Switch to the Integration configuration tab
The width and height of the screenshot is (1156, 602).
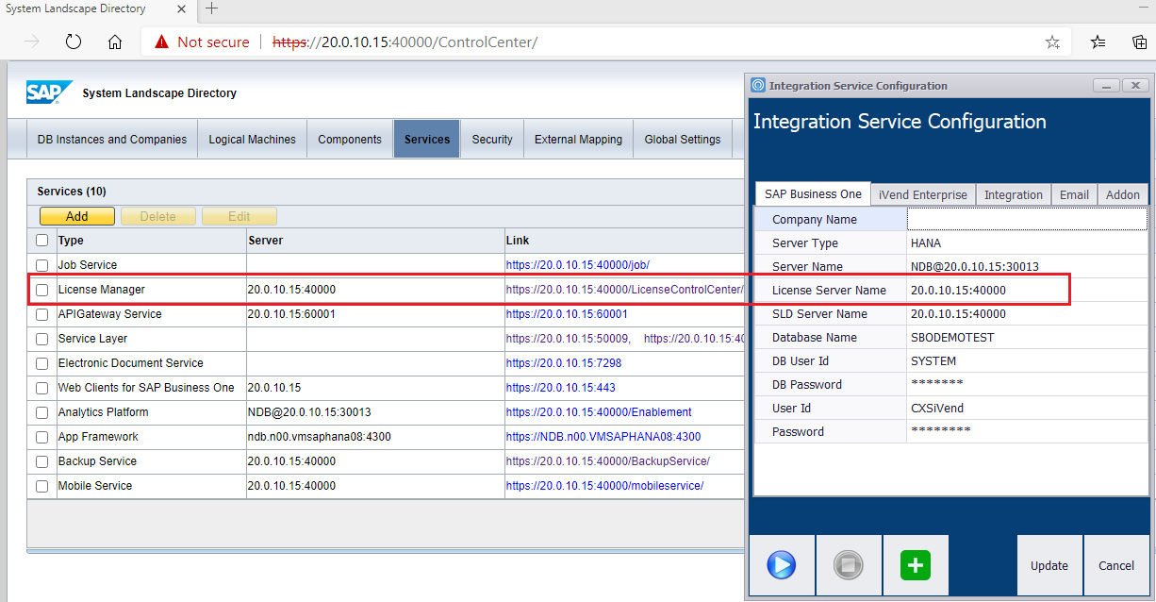(1014, 194)
